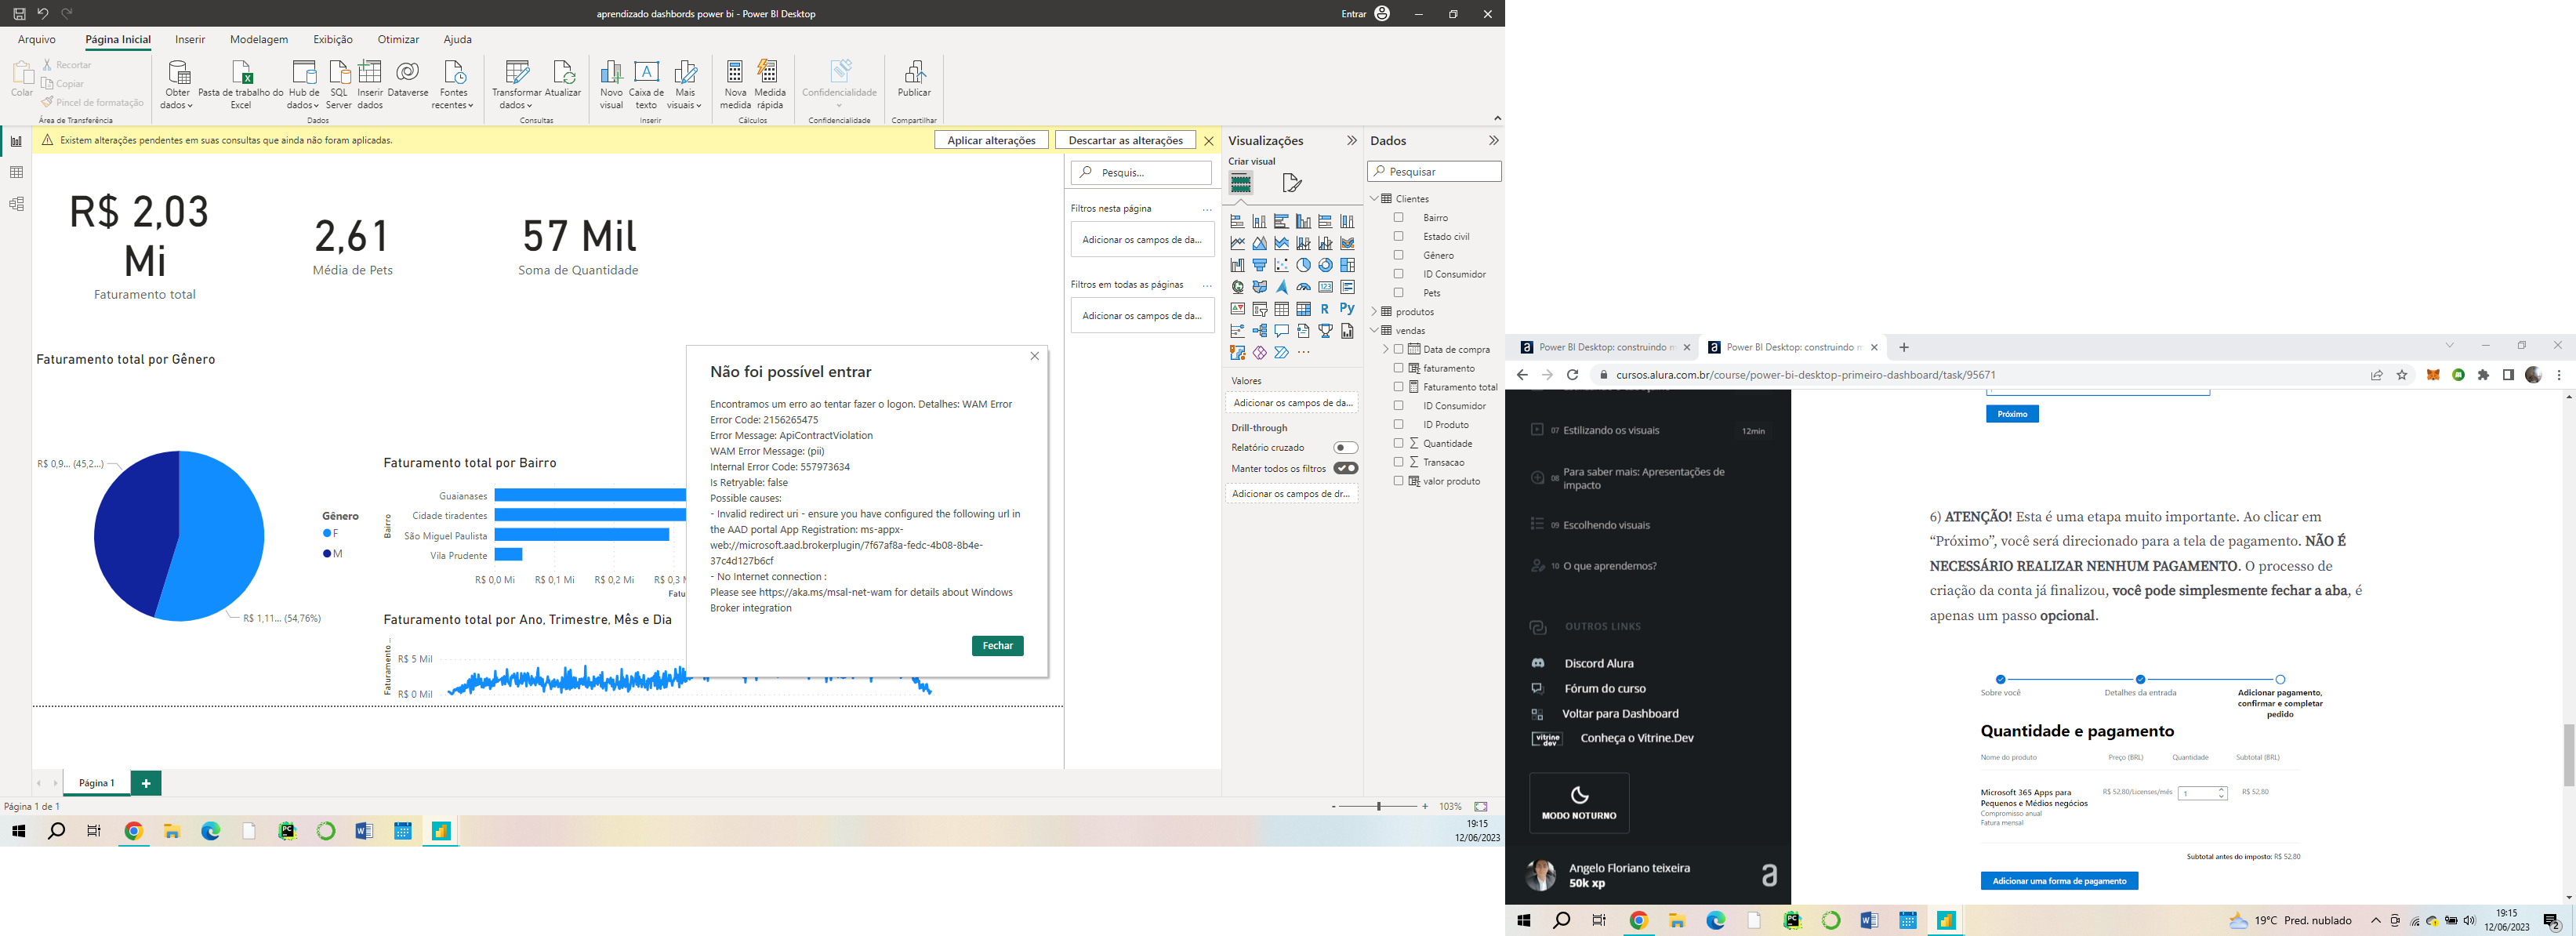
Task: Adjust the Power BI zoom slider handle
Action: click(1379, 806)
